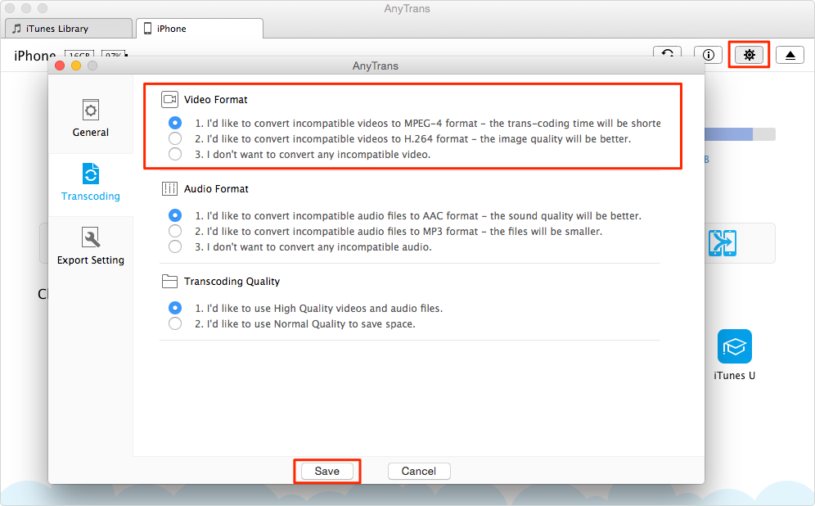Screen dimensions: 815x506
Task: Choose AAC audio conversion option
Action: 175,215
